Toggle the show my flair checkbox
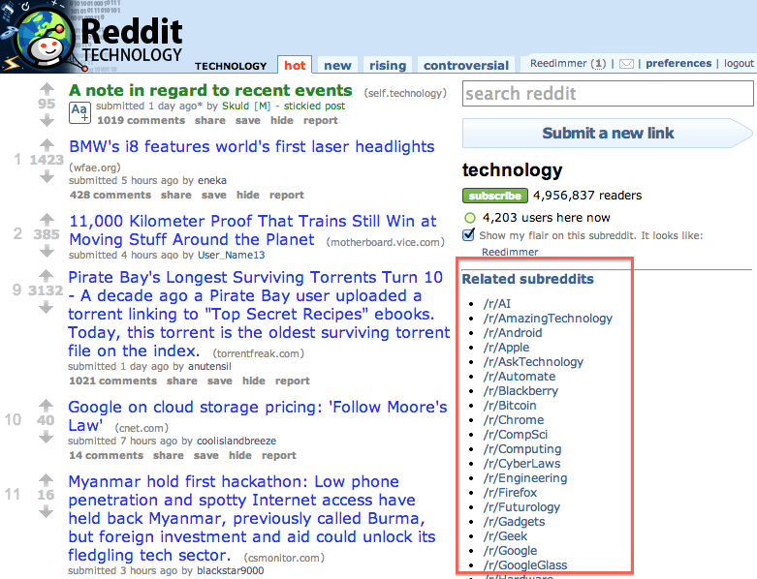The height and width of the screenshot is (579, 757). (x=468, y=234)
